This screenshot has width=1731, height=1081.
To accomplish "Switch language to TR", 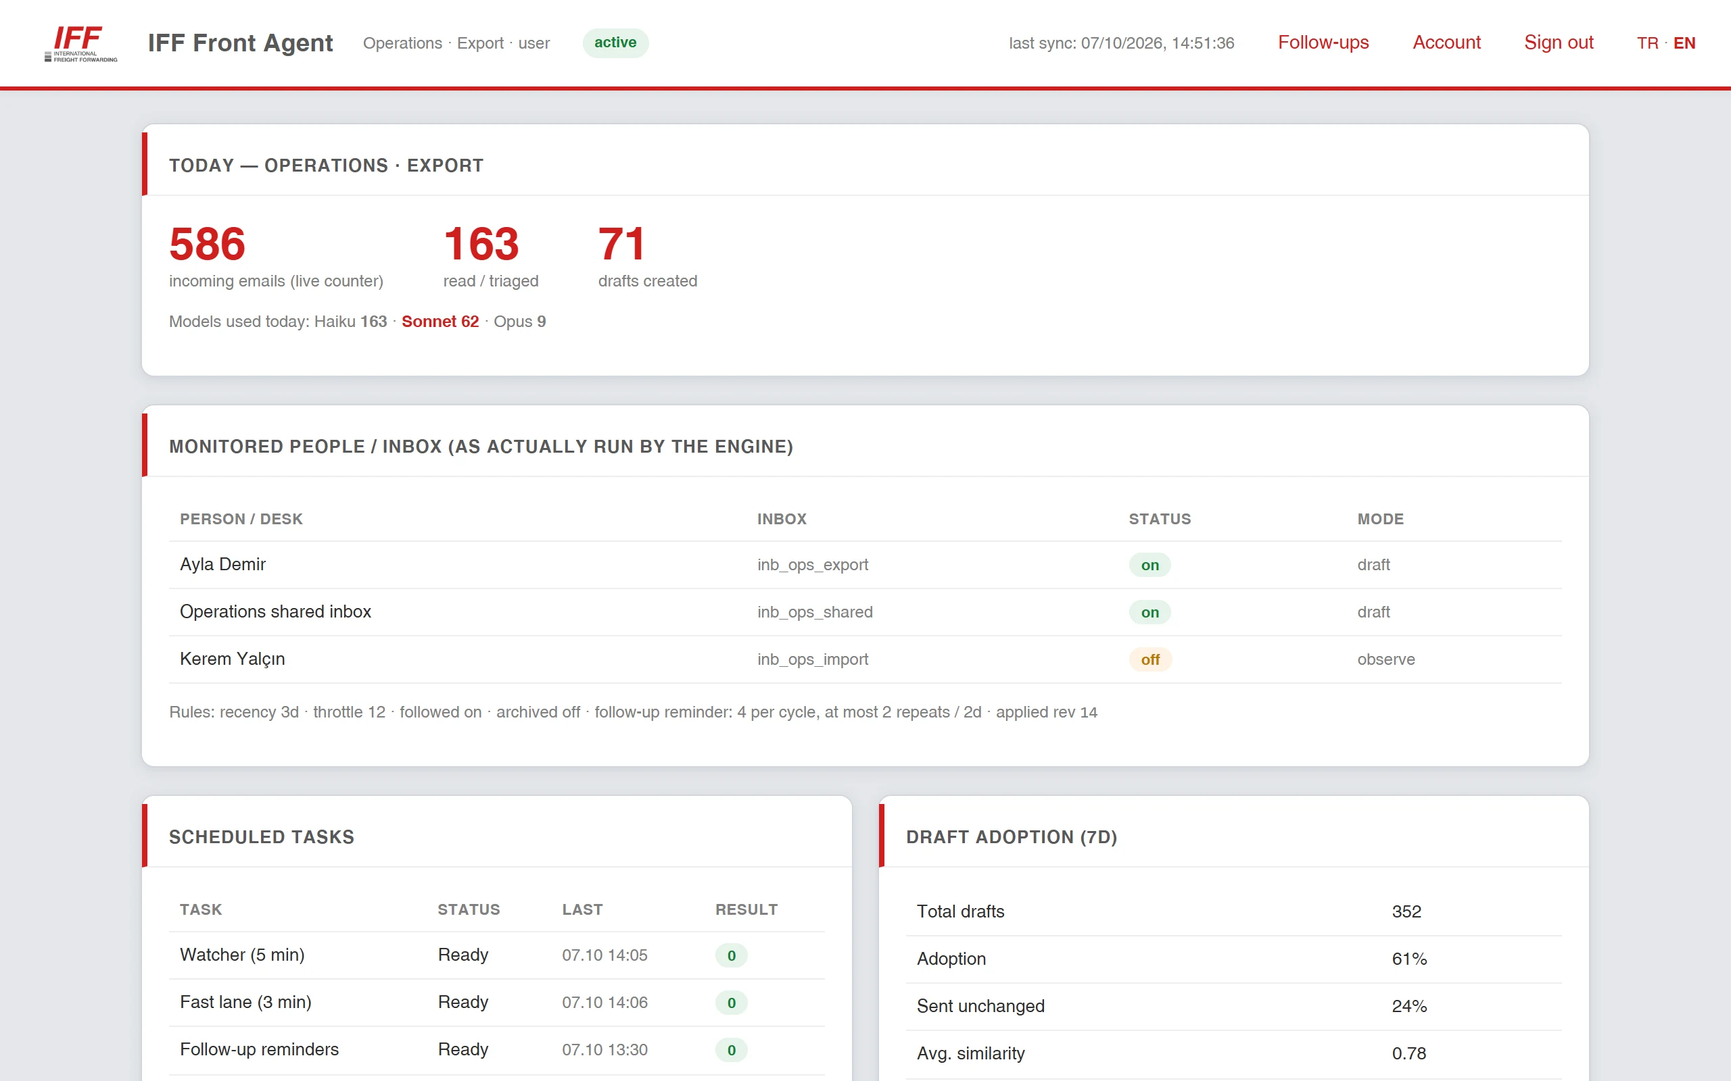I will pyautogui.click(x=1647, y=43).
